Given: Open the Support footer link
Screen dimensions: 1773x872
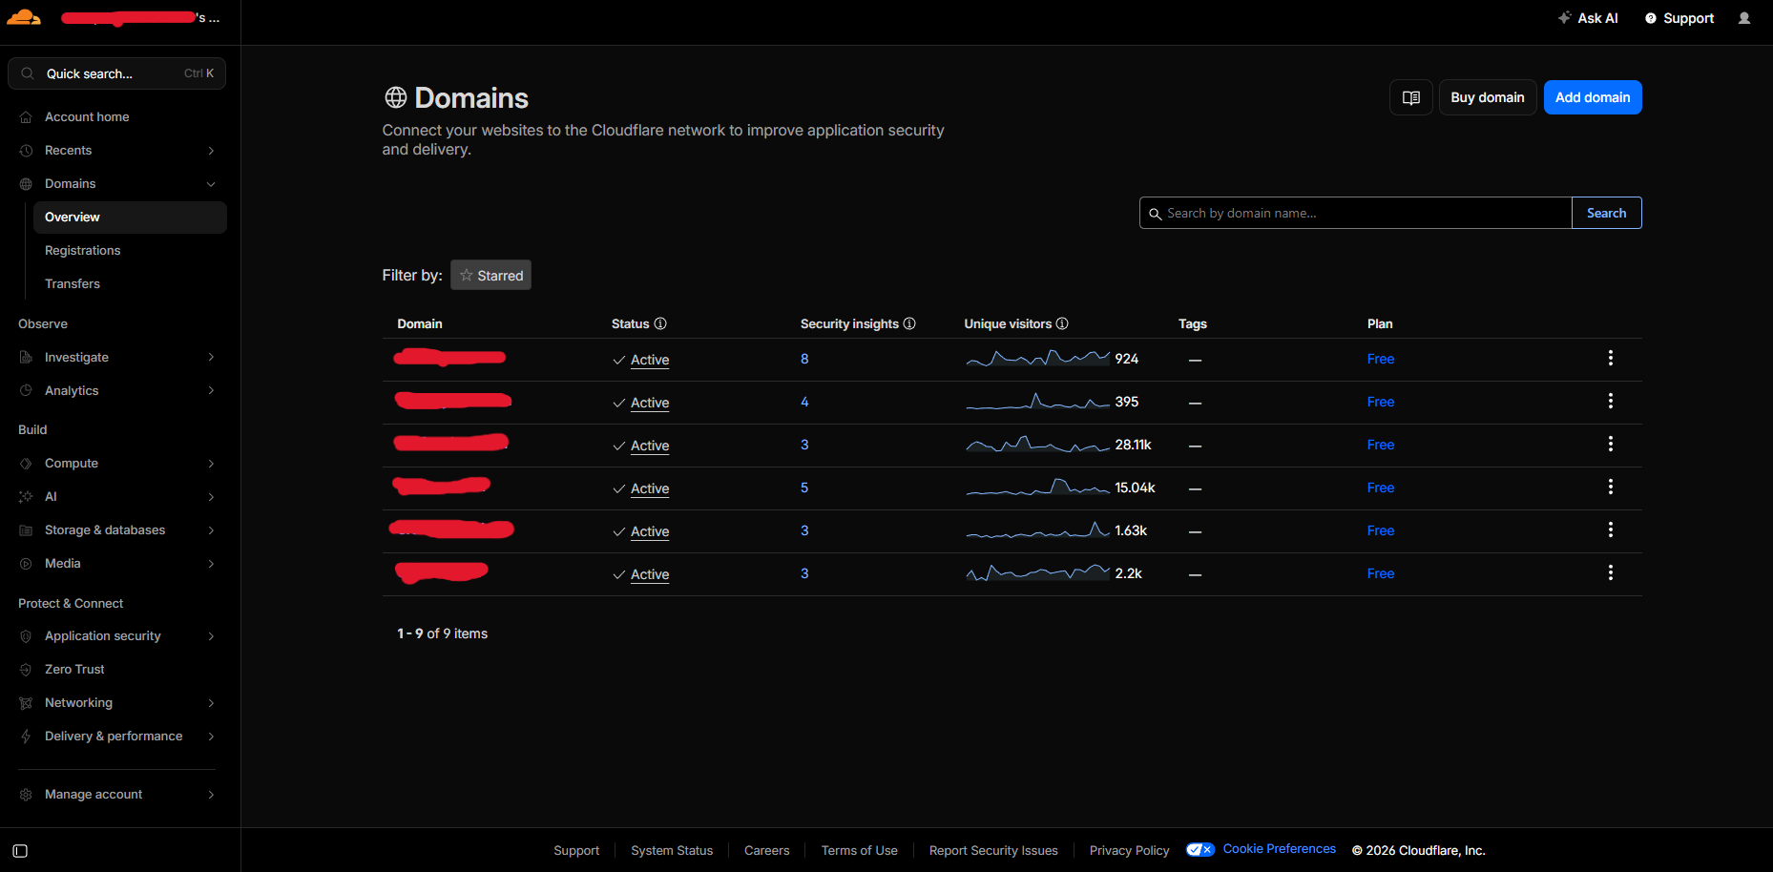Looking at the screenshot, I should click(576, 851).
